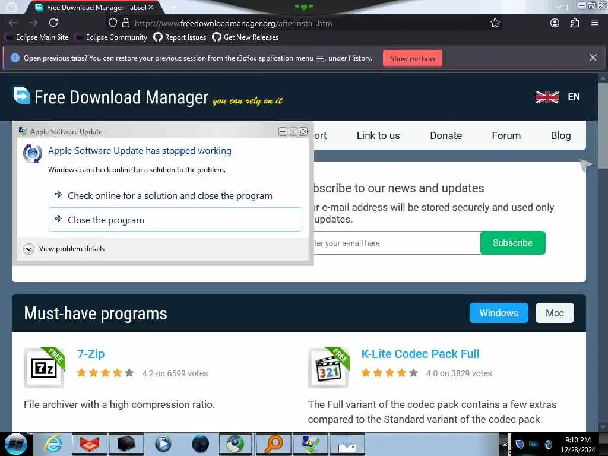Close the Free Download Manager tab
Screen dimensions: 608x456
[x=151, y=7]
